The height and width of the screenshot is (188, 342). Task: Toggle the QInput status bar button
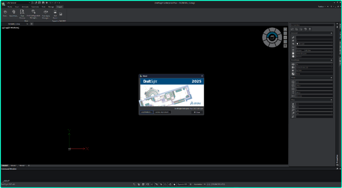pyautogui.click(x=170, y=184)
